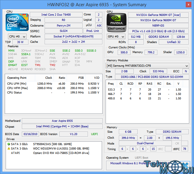
Task: Click the GPU clock 500.0 value
Action: 124,52
